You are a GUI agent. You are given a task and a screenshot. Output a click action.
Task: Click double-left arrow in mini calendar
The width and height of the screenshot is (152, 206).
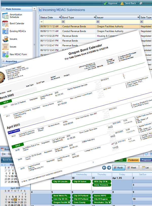(x=2, y=165)
